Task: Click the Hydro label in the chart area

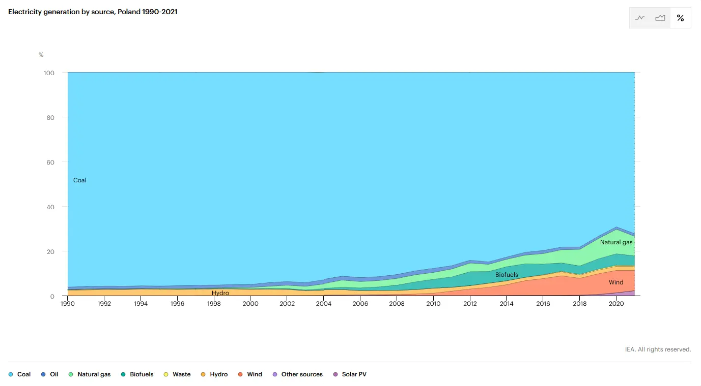Action: 220,293
